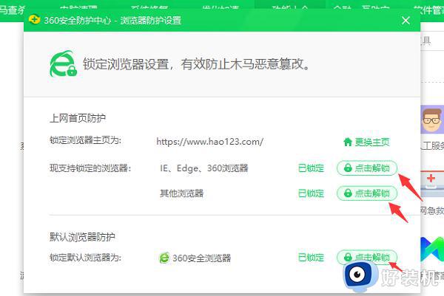Open the 人工服务 avatar icon in the background window

click(432, 120)
